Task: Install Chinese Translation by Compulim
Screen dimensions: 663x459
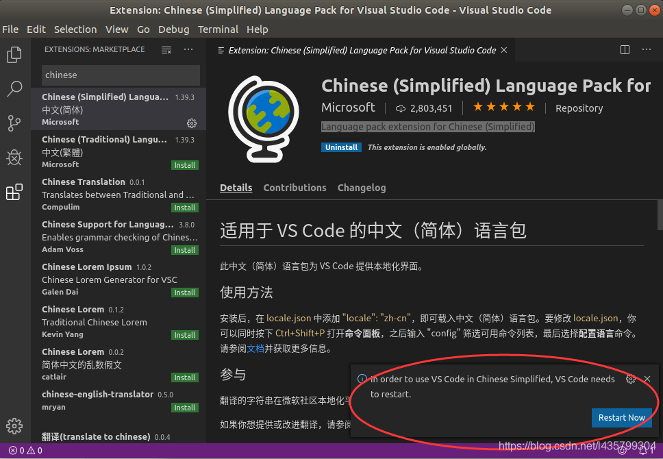Action: click(185, 208)
